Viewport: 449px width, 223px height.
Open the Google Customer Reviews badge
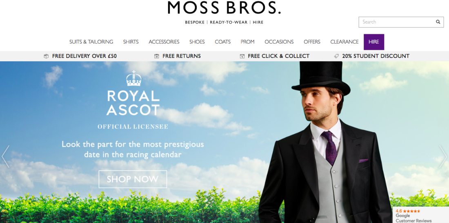click(x=420, y=215)
